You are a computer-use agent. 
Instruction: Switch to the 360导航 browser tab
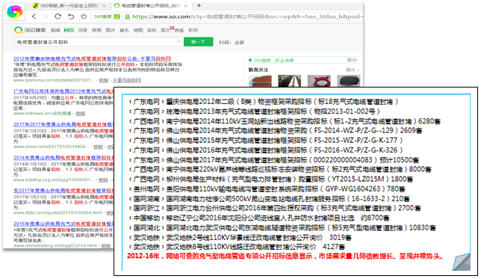point(69,5)
